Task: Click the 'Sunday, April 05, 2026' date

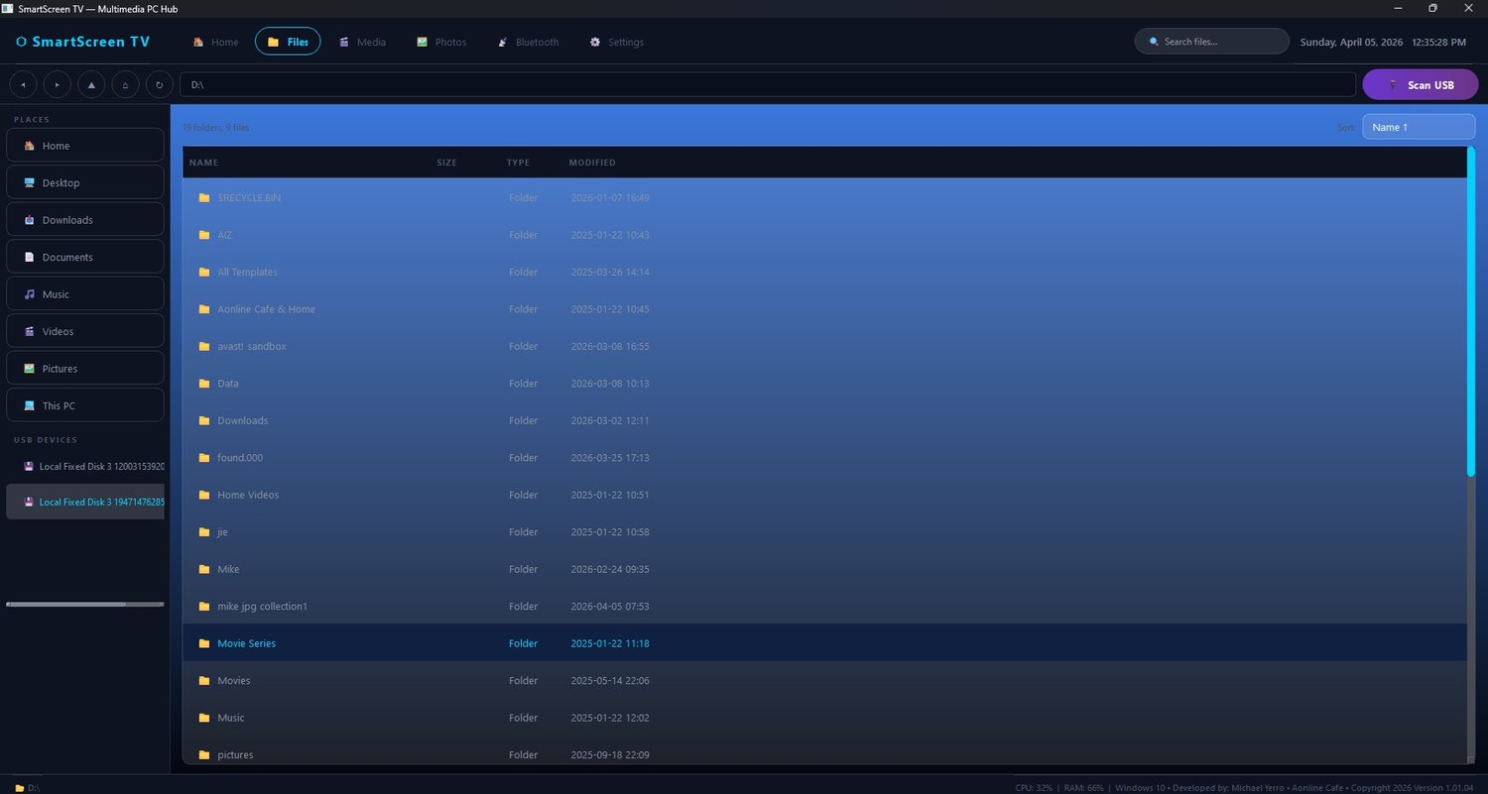Action: tap(1351, 43)
